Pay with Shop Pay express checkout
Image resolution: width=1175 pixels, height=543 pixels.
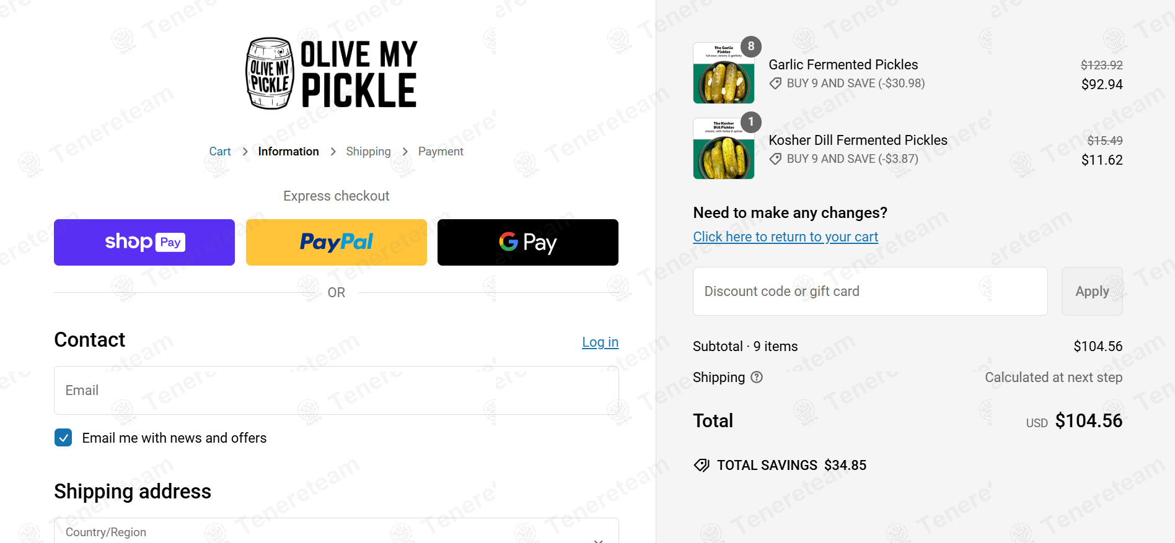(x=144, y=242)
